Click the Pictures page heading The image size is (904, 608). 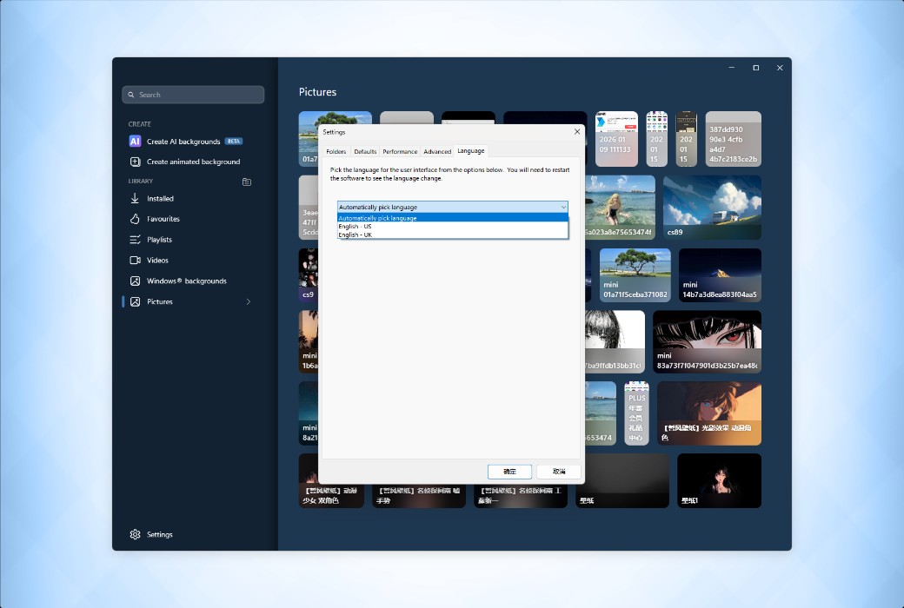click(317, 92)
